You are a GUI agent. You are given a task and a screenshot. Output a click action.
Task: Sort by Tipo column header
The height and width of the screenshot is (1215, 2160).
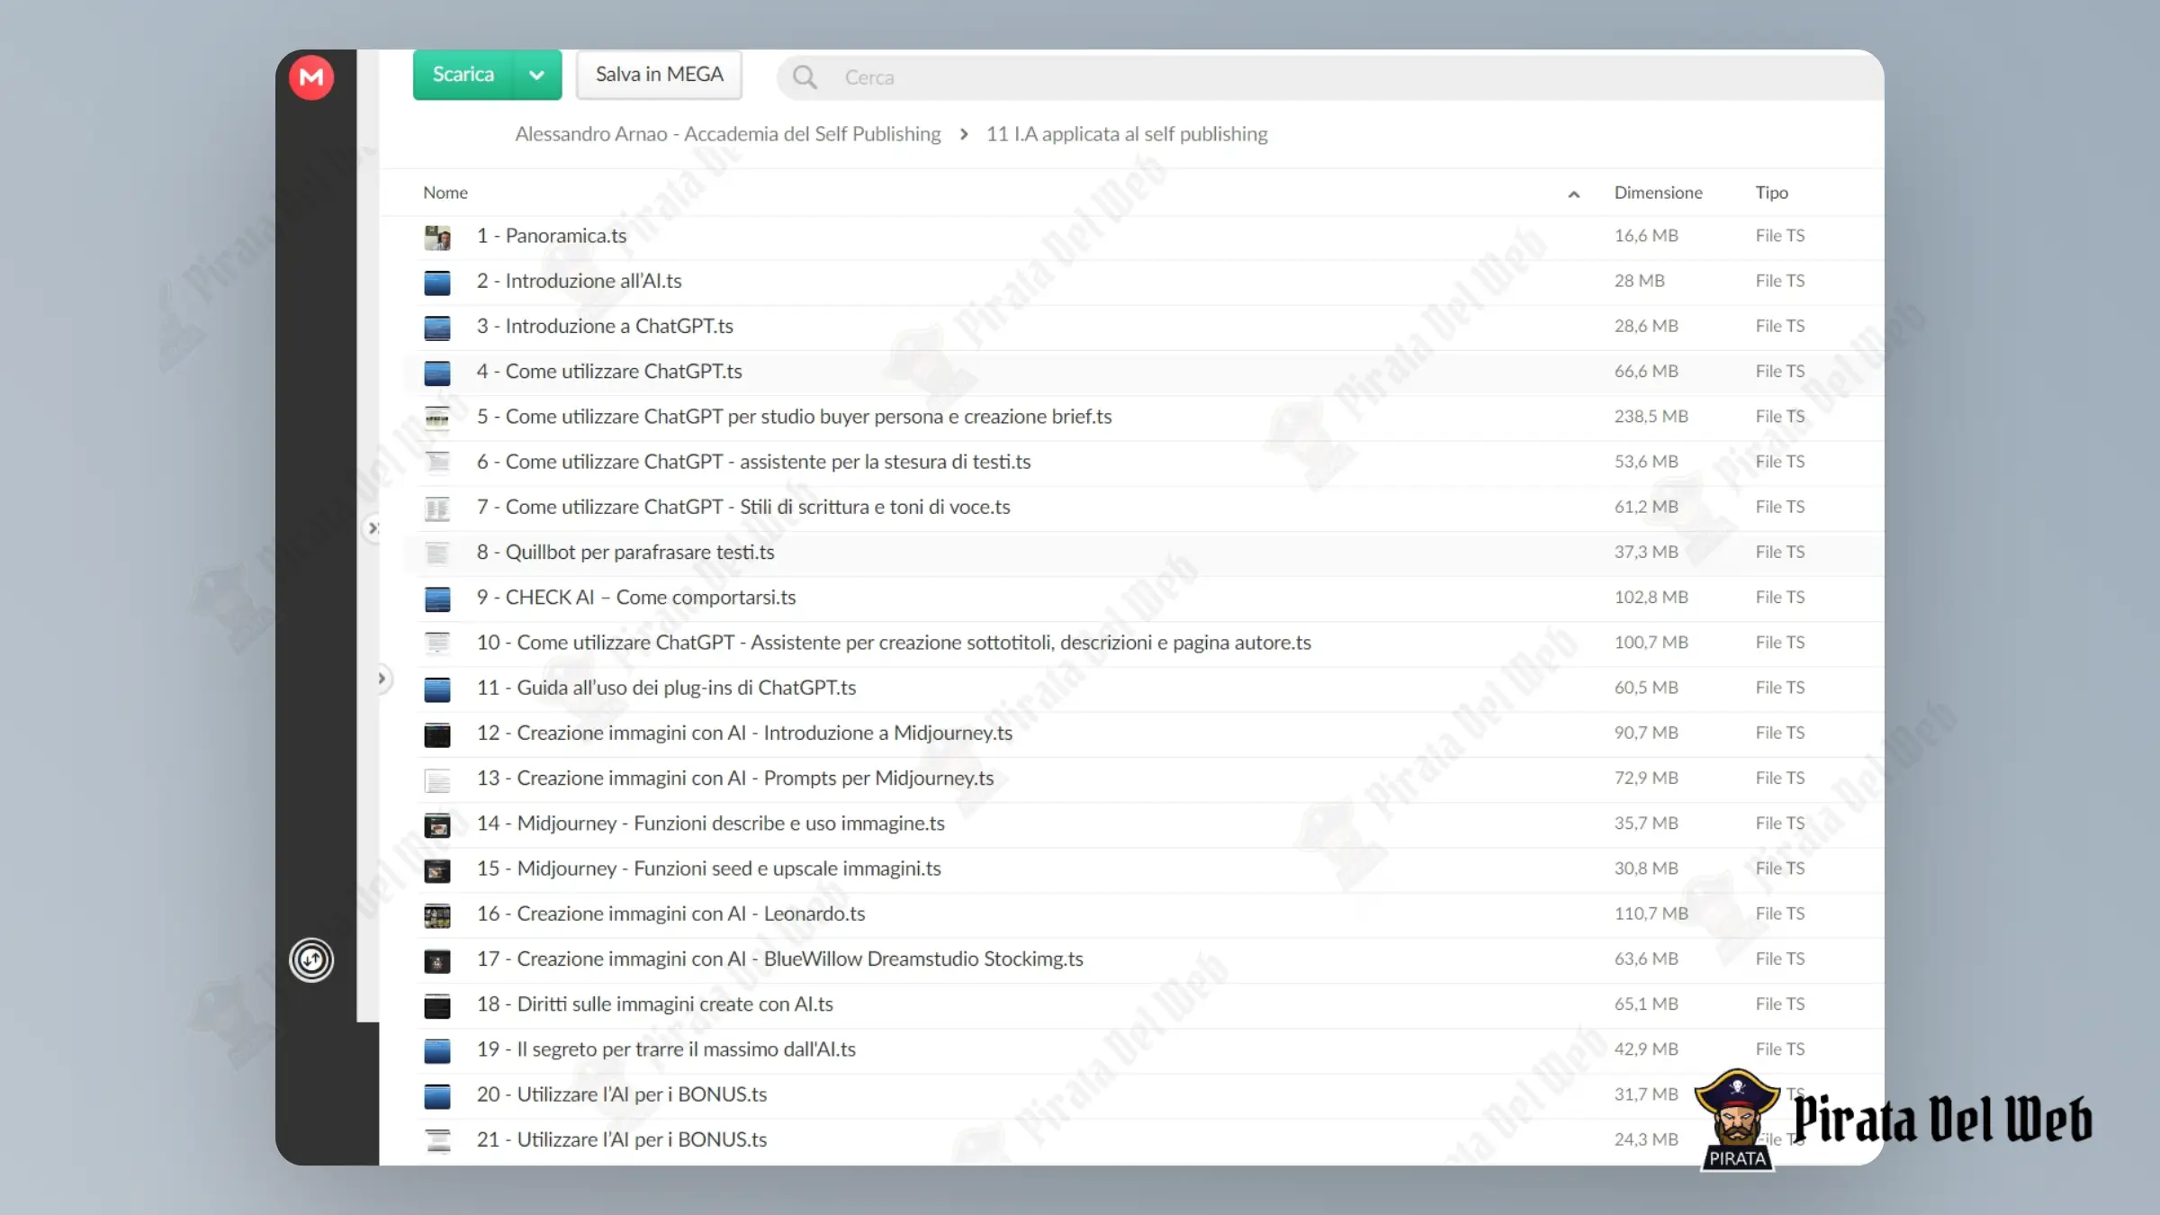(1771, 193)
